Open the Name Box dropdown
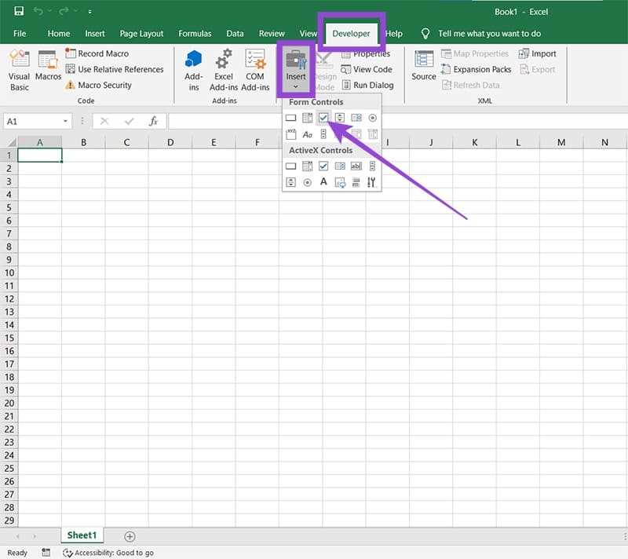Viewport: 628px width, 559px height. click(67, 121)
